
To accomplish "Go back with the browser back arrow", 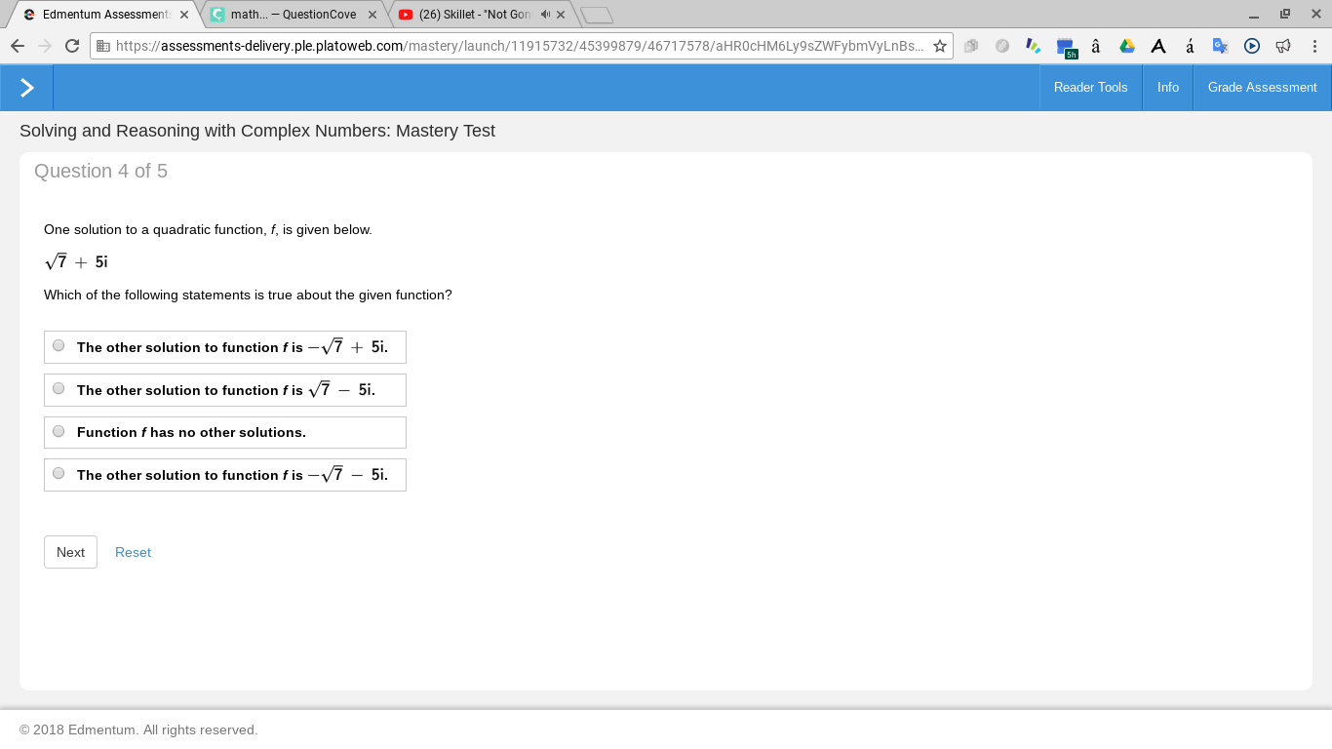I will point(18,46).
